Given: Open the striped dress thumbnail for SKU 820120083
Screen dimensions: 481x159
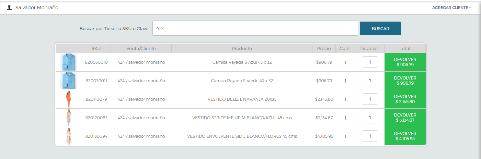Looking at the screenshot, I should [x=68, y=118].
